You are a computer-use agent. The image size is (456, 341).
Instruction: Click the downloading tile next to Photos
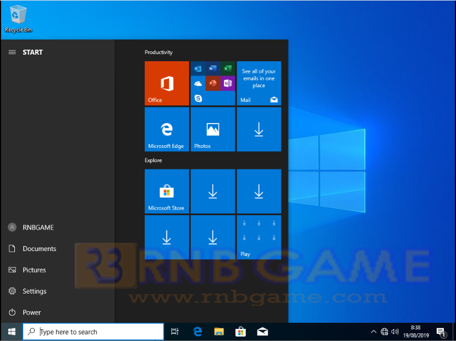(x=259, y=129)
